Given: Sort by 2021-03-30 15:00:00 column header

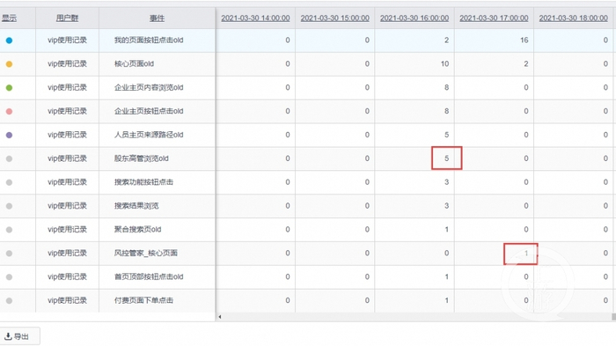Looking at the screenshot, I should (x=334, y=18).
